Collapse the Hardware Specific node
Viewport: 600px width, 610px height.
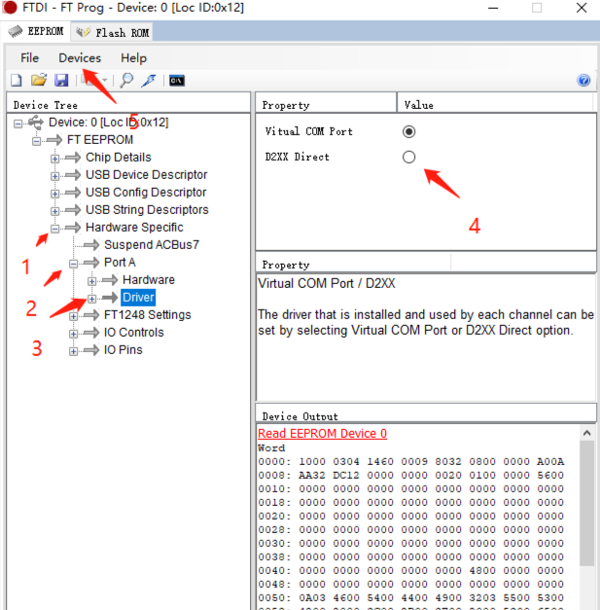54,229
